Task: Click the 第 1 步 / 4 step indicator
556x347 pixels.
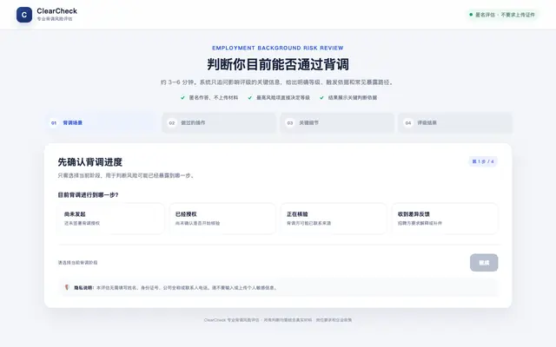Action: (483, 161)
